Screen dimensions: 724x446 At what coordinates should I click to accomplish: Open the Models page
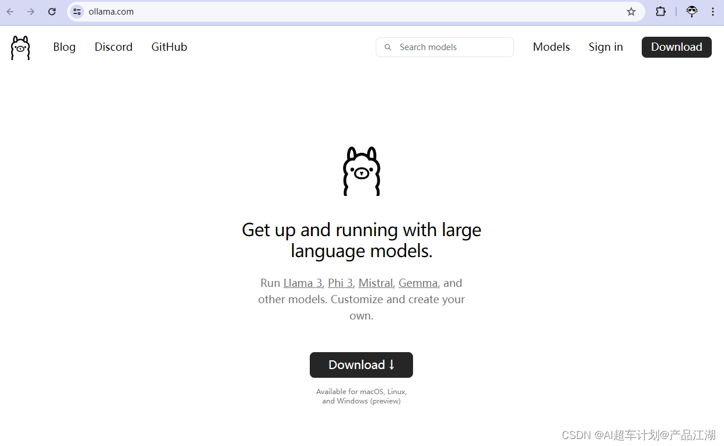tap(551, 47)
